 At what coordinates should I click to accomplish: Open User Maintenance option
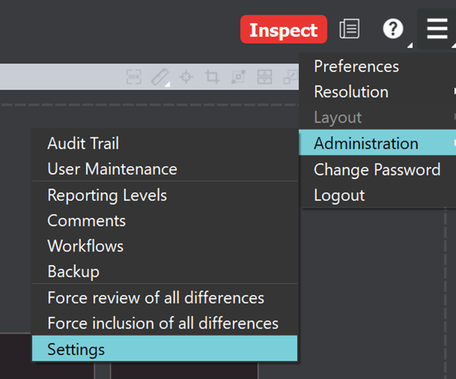[112, 169]
